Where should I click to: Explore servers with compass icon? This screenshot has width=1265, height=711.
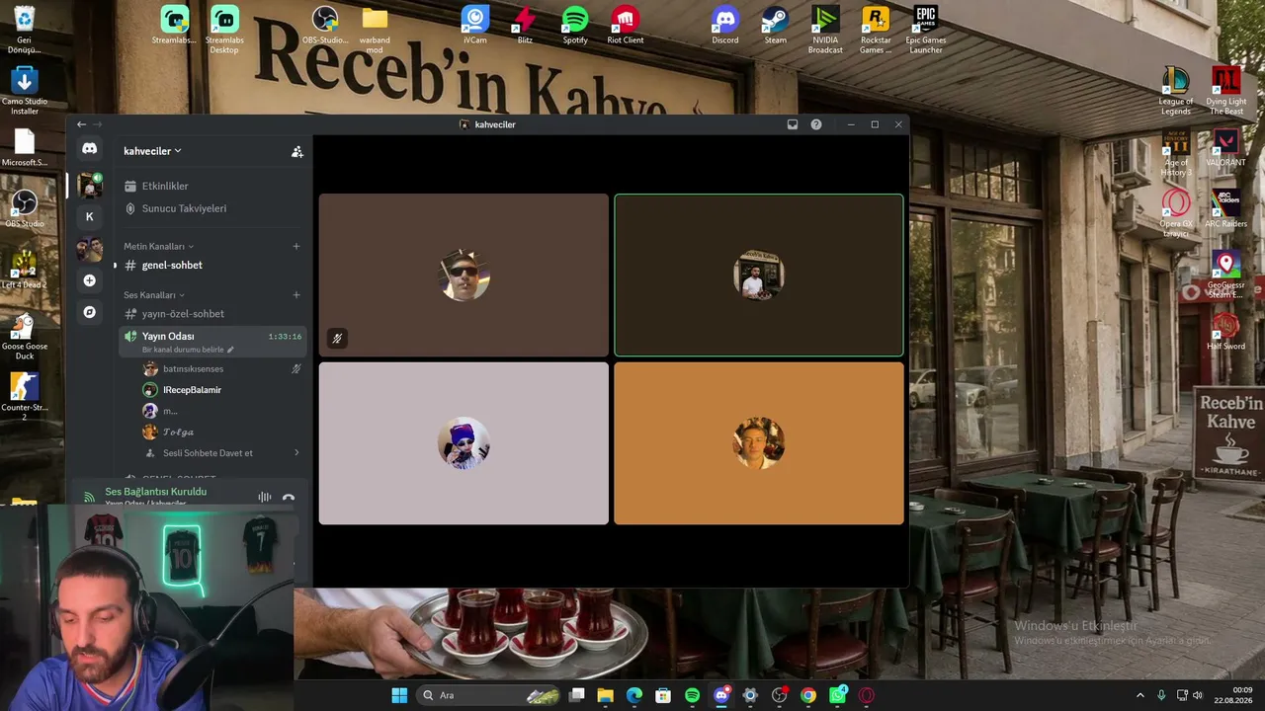[x=89, y=312]
